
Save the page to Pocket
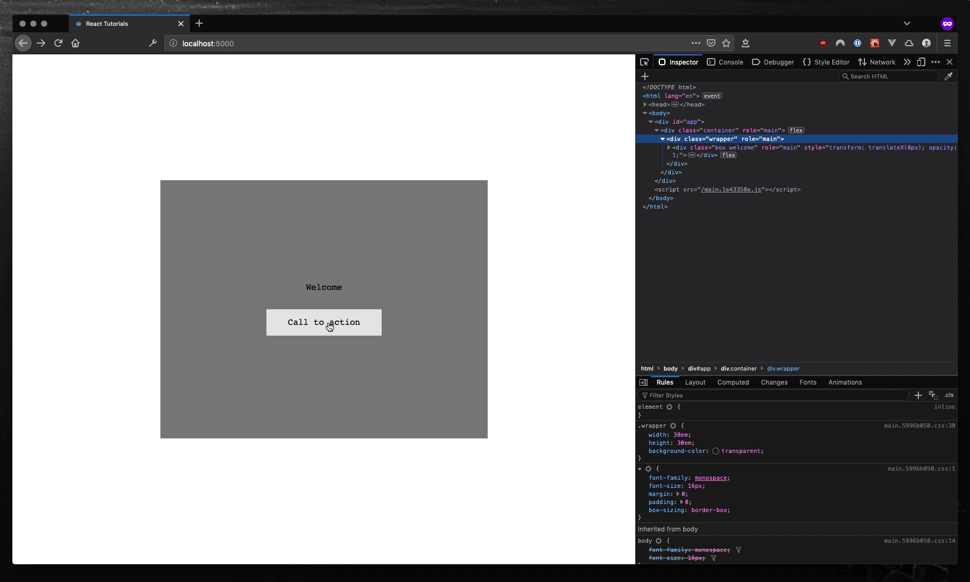[x=711, y=43]
